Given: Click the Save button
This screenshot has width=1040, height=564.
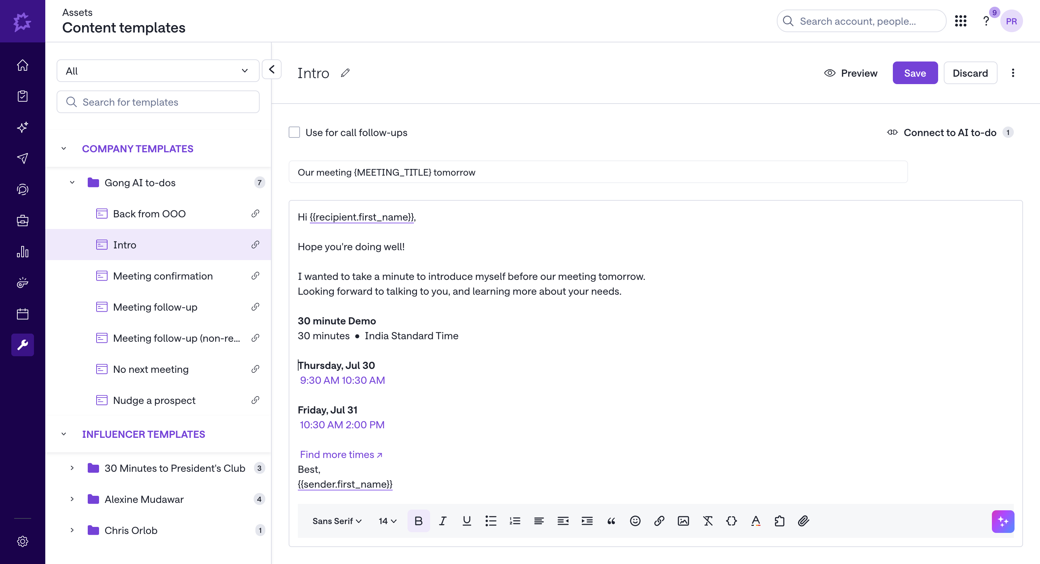Looking at the screenshot, I should pyautogui.click(x=915, y=73).
